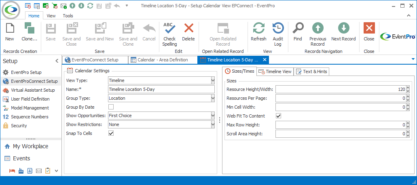The width and height of the screenshot is (417, 185).
Task: Switch to Calendar - Area Definition tab
Action: pos(163,60)
